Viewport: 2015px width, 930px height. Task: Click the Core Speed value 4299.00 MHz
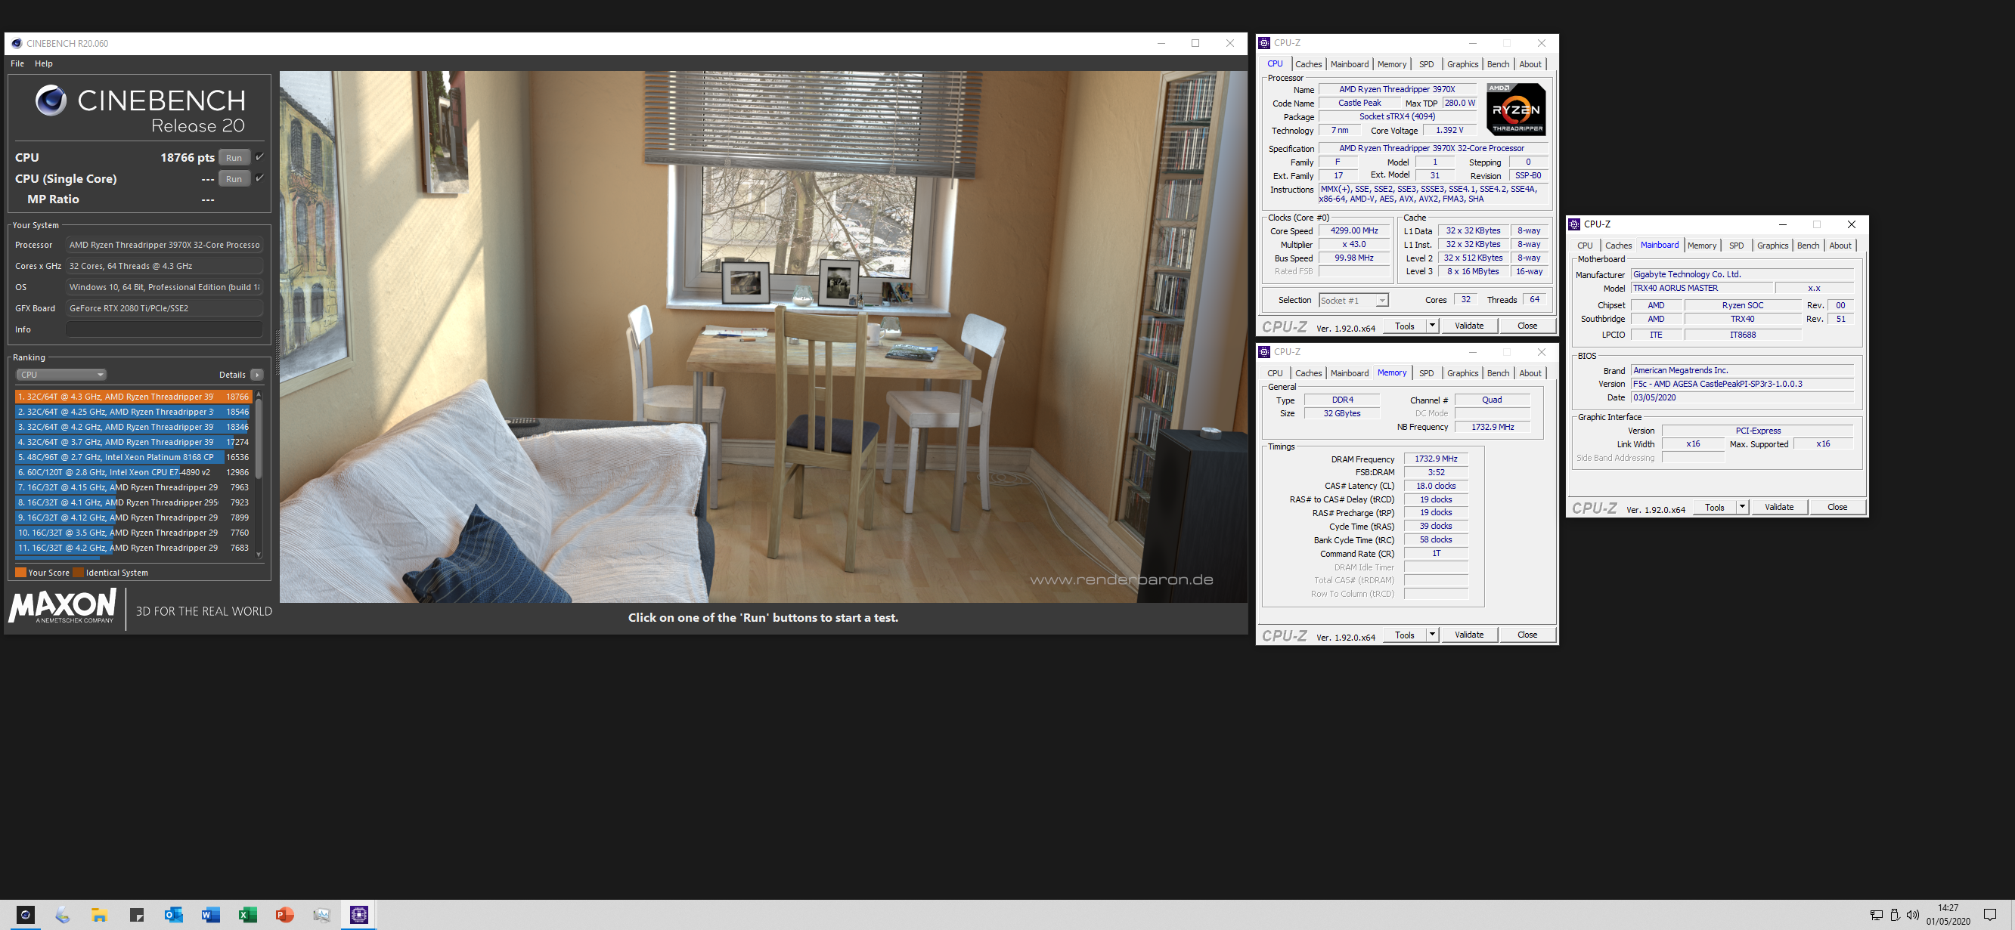[1354, 231]
